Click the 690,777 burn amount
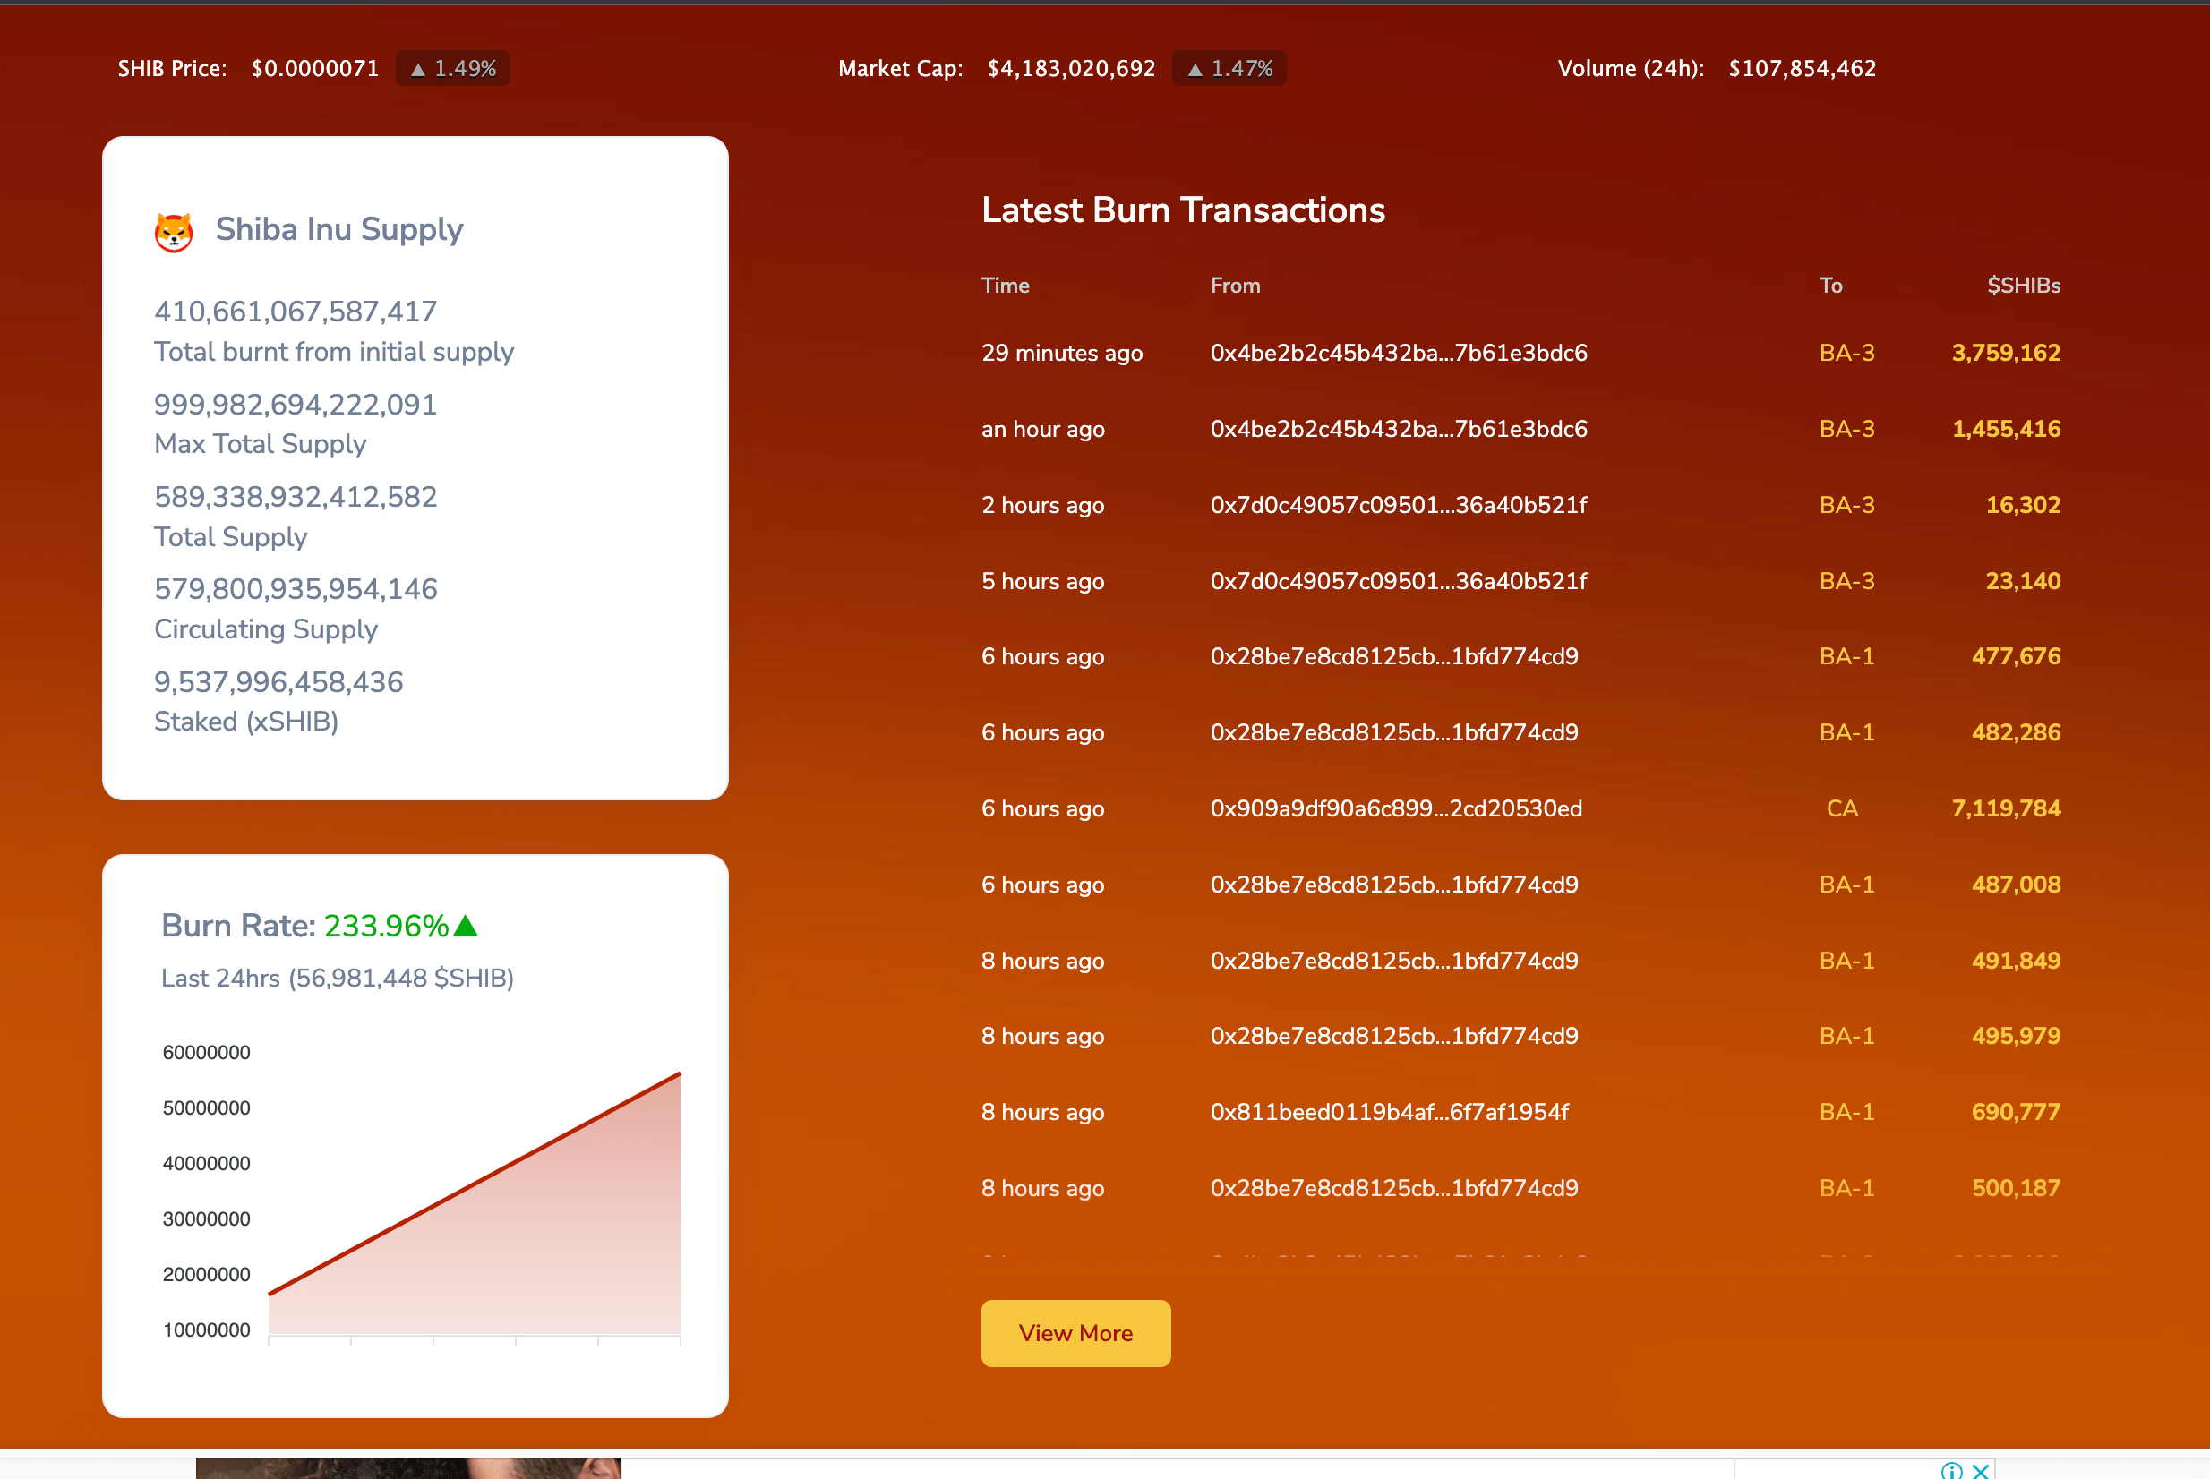Image resolution: width=2210 pixels, height=1479 pixels. pyautogui.click(x=2015, y=1112)
